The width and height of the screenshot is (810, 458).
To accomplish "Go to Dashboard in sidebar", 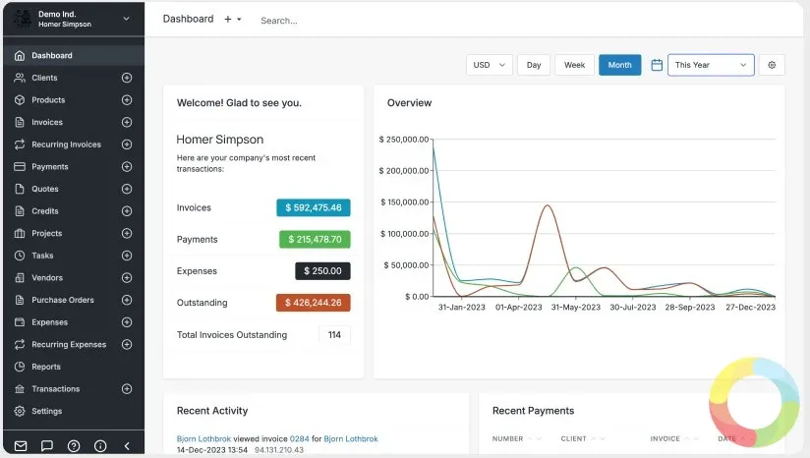I will (74, 56).
